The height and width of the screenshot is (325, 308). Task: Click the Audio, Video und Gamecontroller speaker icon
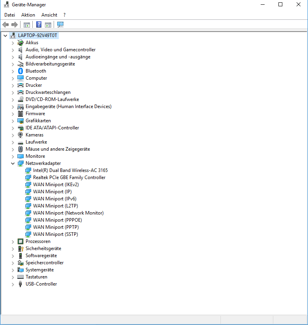tap(21, 50)
